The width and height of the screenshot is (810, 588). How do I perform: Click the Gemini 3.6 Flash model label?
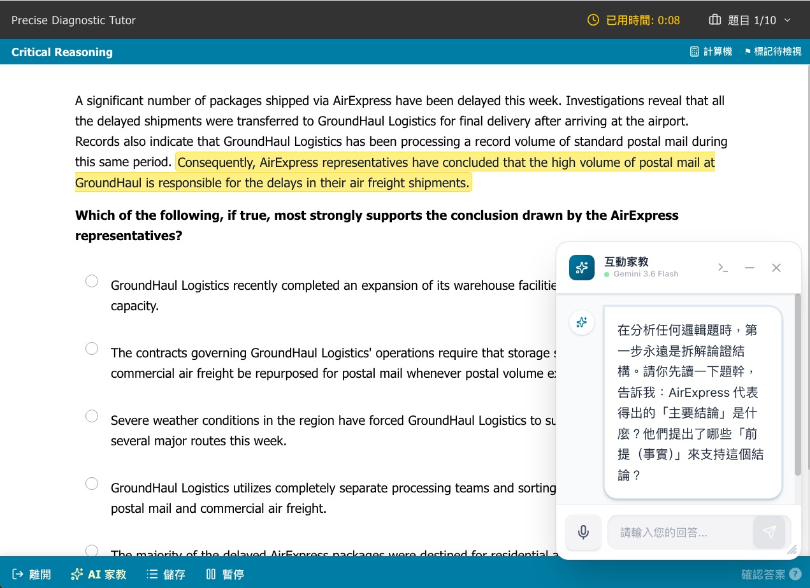click(646, 274)
